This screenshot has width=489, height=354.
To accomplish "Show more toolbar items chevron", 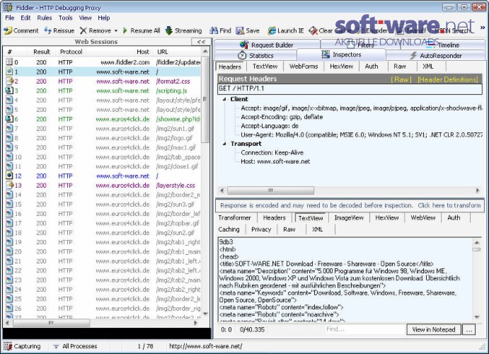I will (x=483, y=28).
